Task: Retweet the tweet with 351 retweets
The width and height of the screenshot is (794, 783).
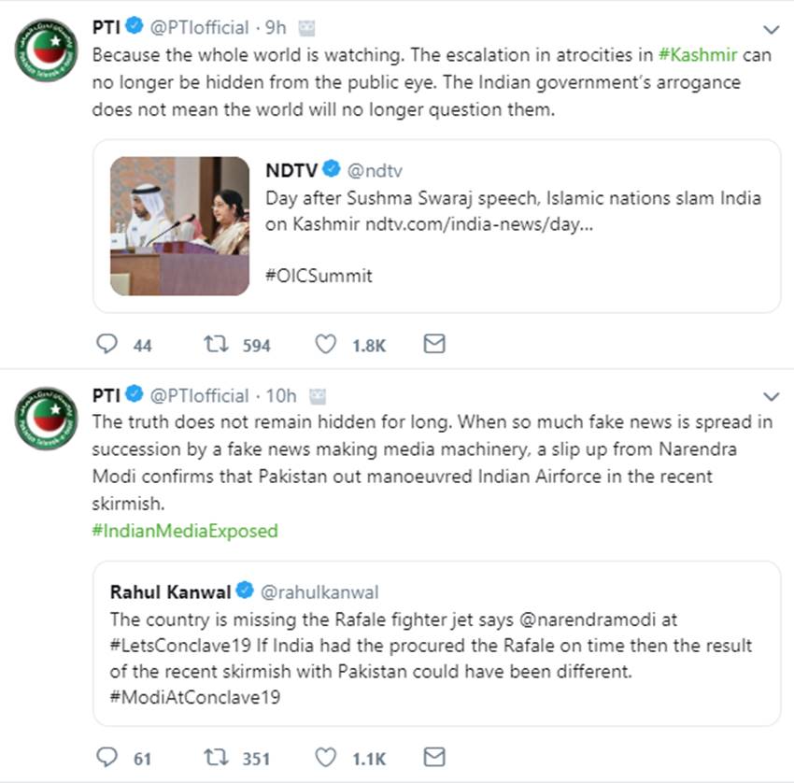Action: [217, 758]
